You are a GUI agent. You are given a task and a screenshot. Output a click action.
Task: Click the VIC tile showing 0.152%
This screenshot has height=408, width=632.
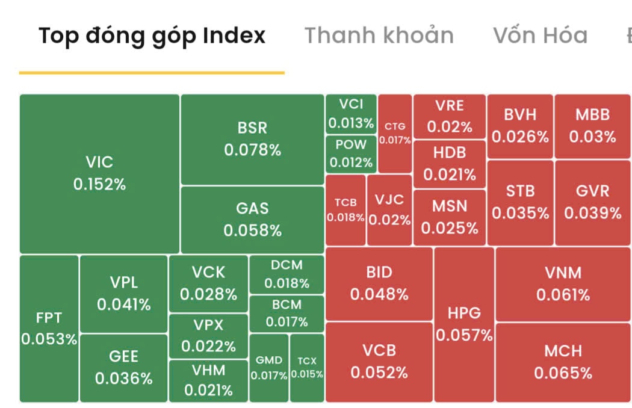click(x=99, y=173)
